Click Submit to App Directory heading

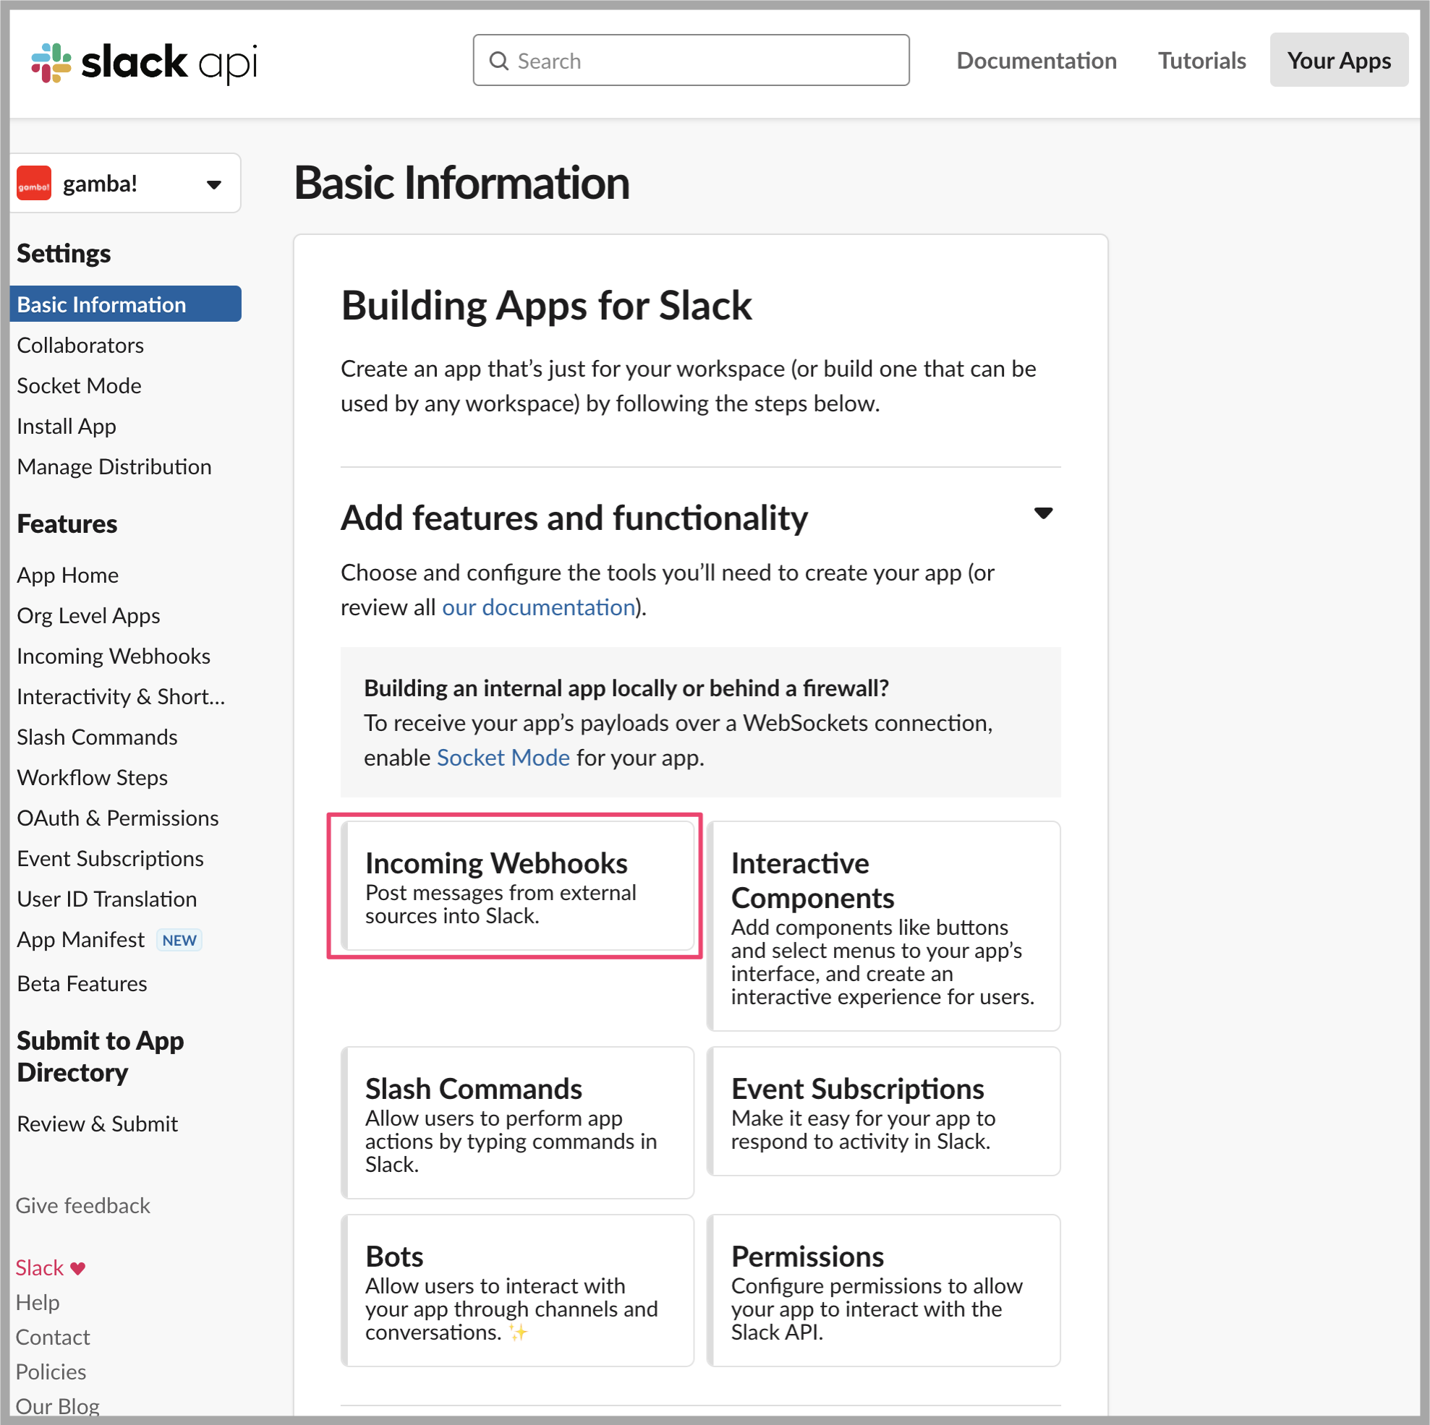(x=101, y=1056)
